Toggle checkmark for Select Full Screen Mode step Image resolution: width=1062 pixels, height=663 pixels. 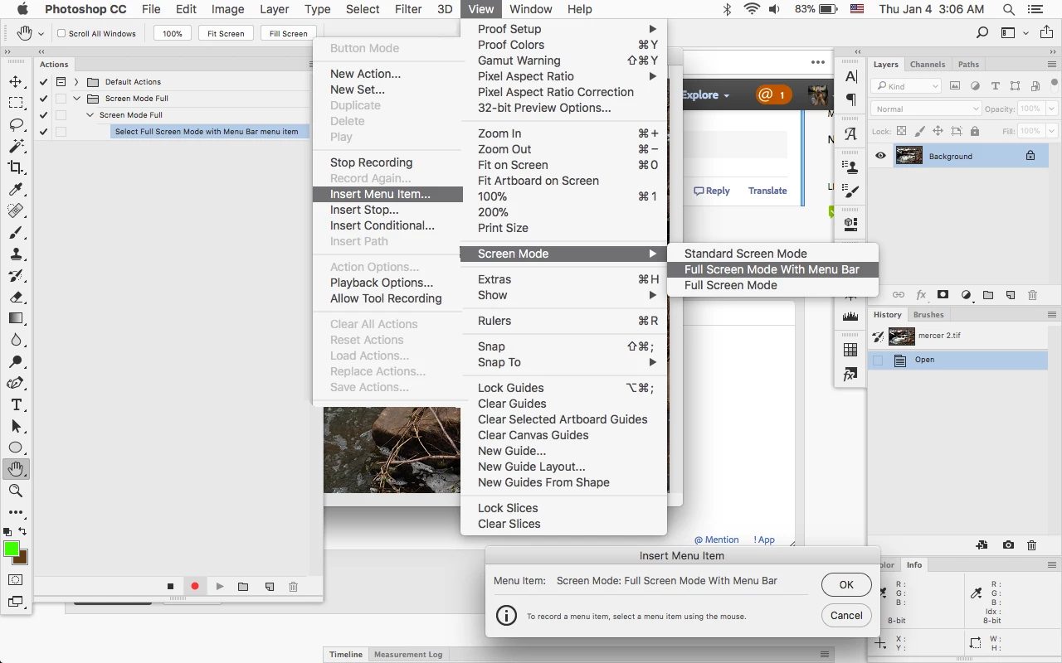coord(44,131)
